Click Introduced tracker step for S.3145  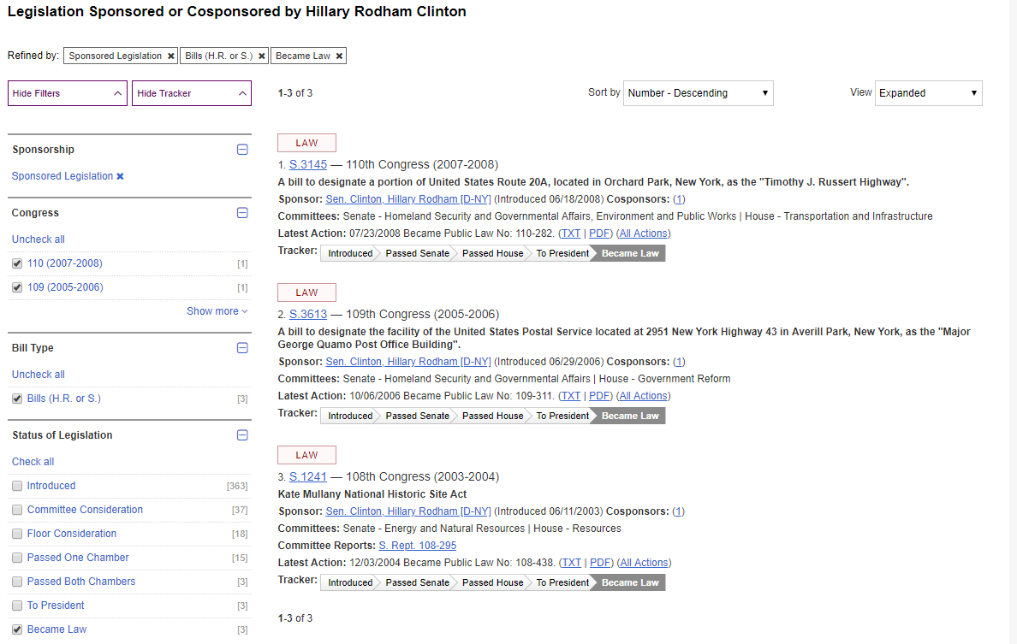(350, 253)
